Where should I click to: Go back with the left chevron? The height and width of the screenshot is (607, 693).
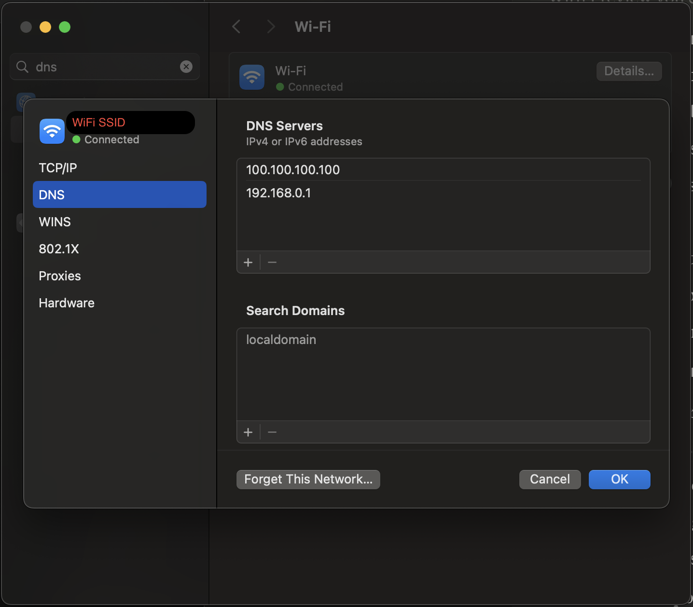[x=236, y=27]
